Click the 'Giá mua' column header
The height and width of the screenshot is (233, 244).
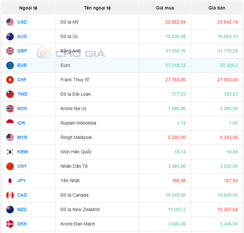(x=165, y=8)
